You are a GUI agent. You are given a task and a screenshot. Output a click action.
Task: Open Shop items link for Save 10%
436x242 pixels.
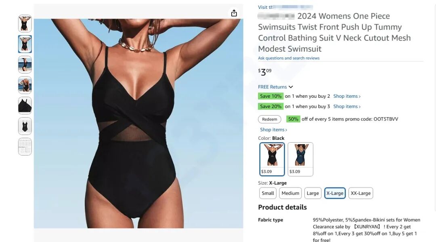coord(347,96)
